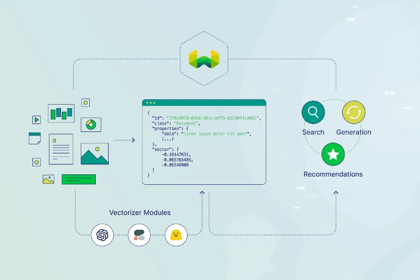The height and width of the screenshot is (280, 420).
Task: Click the three dots in code window title bar
Action: [151, 103]
